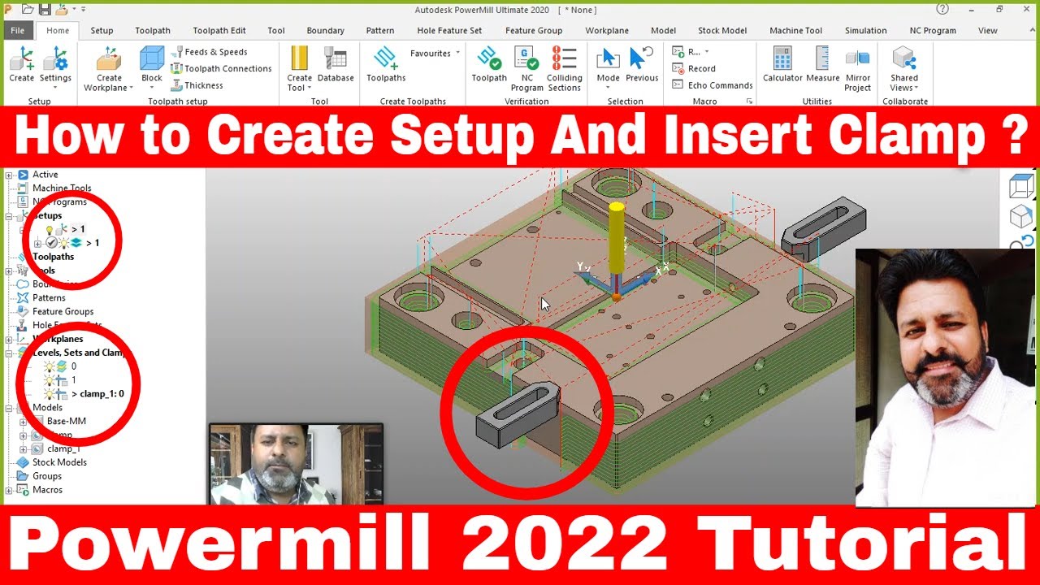The width and height of the screenshot is (1040, 585).
Task: Open the Simulation ribbon tab
Action: pyautogui.click(x=865, y=30)
